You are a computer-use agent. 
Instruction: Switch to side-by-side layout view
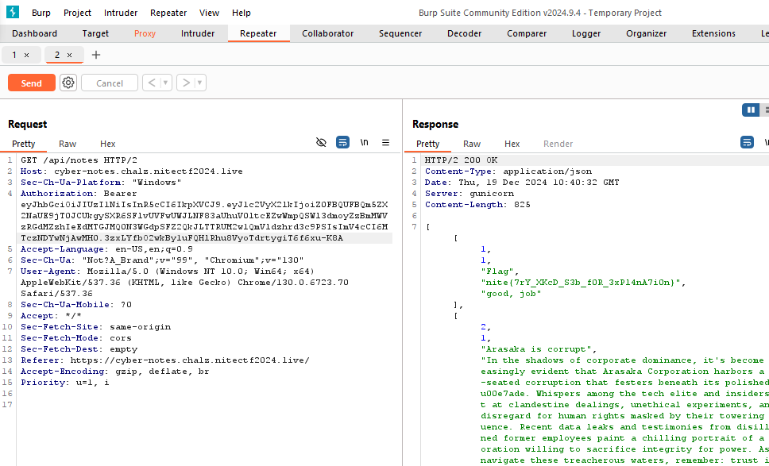750,110
